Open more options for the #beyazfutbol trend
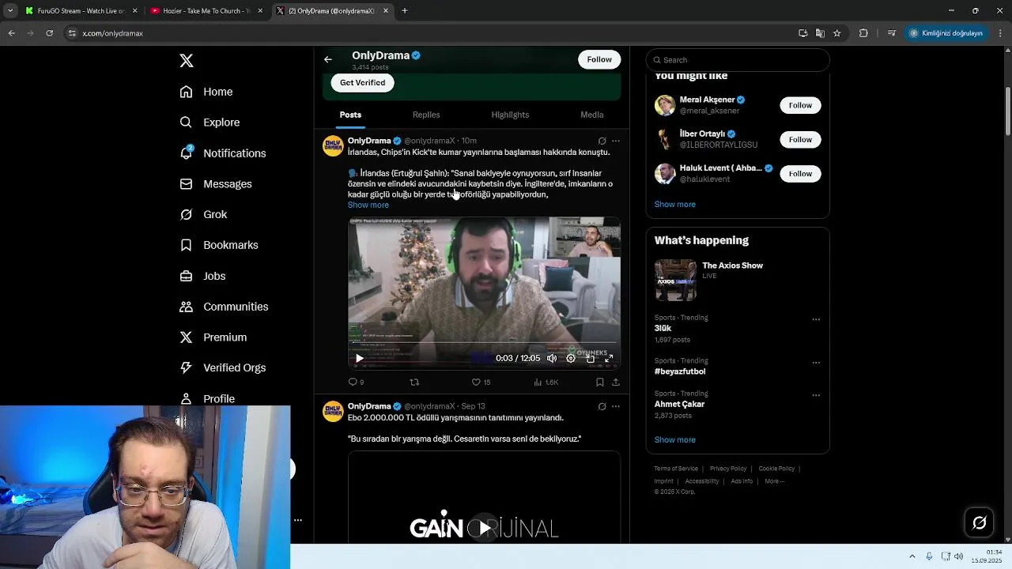The width and height of the screenshot is (1012, 569). pos(816,363)
